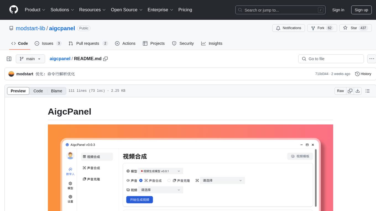Open the Actions tab
This screenshot has height=211, width=376.
125,43
